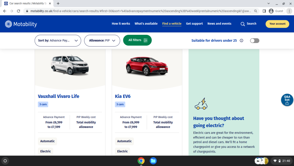Click the browser forward arrow
Screen dimensions: 294x166
12,11
